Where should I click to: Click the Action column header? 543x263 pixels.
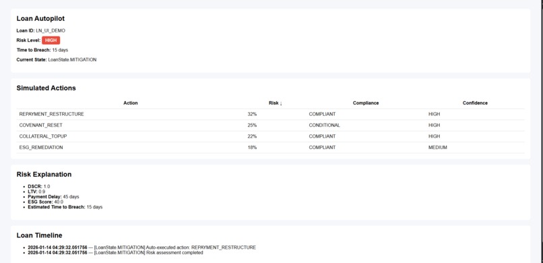coord(131,103)
